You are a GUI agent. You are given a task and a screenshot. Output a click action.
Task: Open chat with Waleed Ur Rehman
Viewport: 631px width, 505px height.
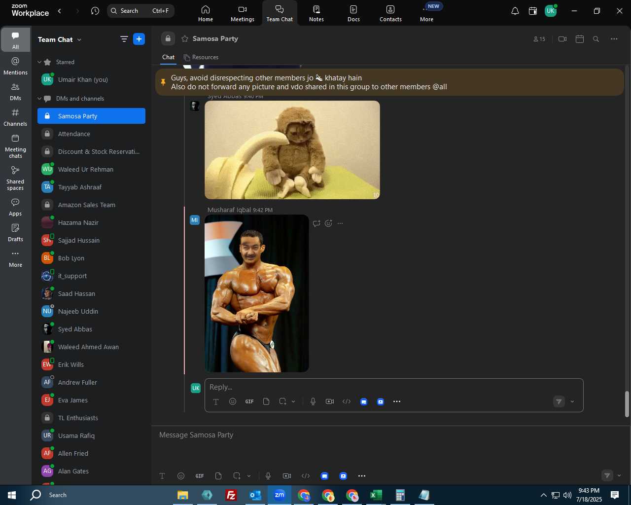91,169
